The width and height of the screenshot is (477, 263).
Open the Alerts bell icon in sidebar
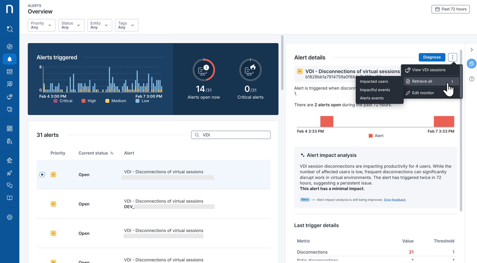[x=10, y=59]
